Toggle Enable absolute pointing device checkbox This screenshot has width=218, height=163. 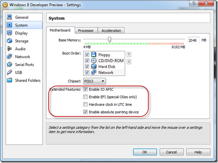tap(85, 112)
